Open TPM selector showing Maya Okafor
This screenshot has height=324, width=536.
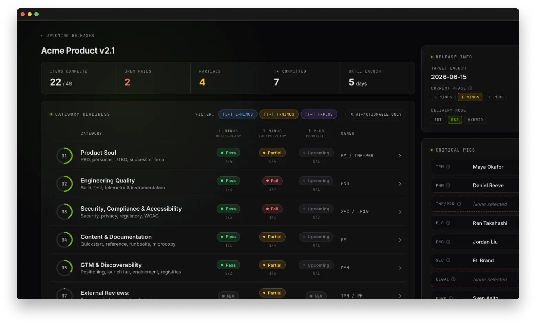click(x=475, y=167)
